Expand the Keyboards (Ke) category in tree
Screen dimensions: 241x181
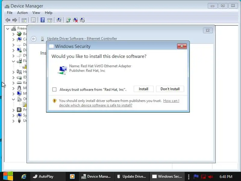(x=13, y=83)
